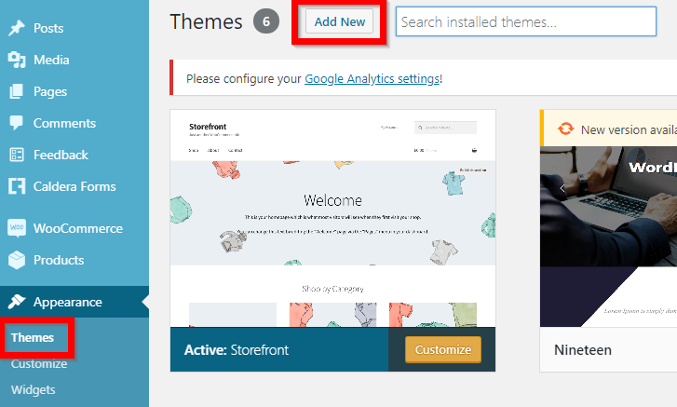
Task: Open Caldera Forms menu
Action: (74, 186)
